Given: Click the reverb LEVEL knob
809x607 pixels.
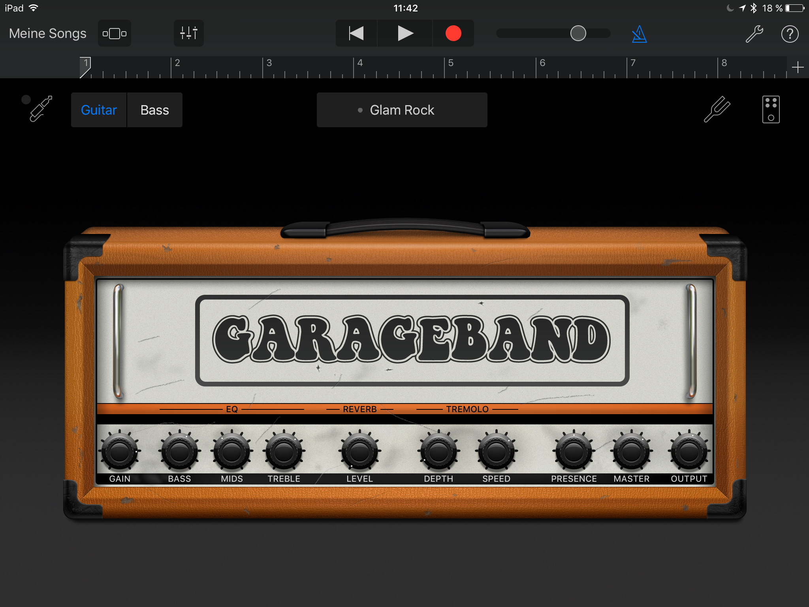Looking at the screenshot, I should click(359, 452).
